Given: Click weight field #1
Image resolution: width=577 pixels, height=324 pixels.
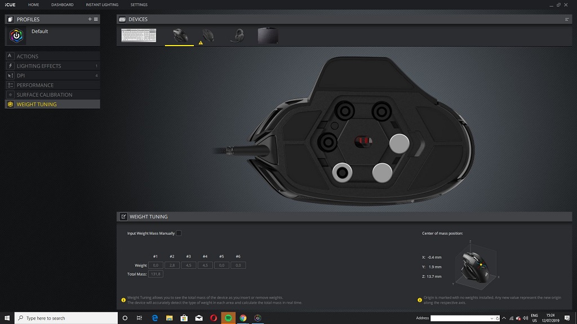Looking at the screenshot, I should 156,265.
